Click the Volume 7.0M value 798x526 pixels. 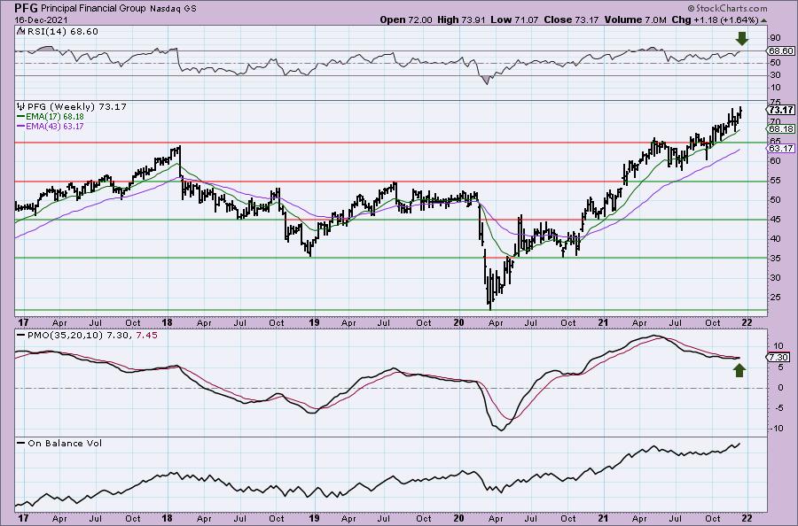coord(635,19)
